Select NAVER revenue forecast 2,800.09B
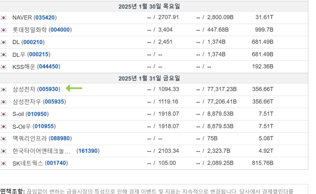This screenshot has height=194, width=316. tap(220, 17)
